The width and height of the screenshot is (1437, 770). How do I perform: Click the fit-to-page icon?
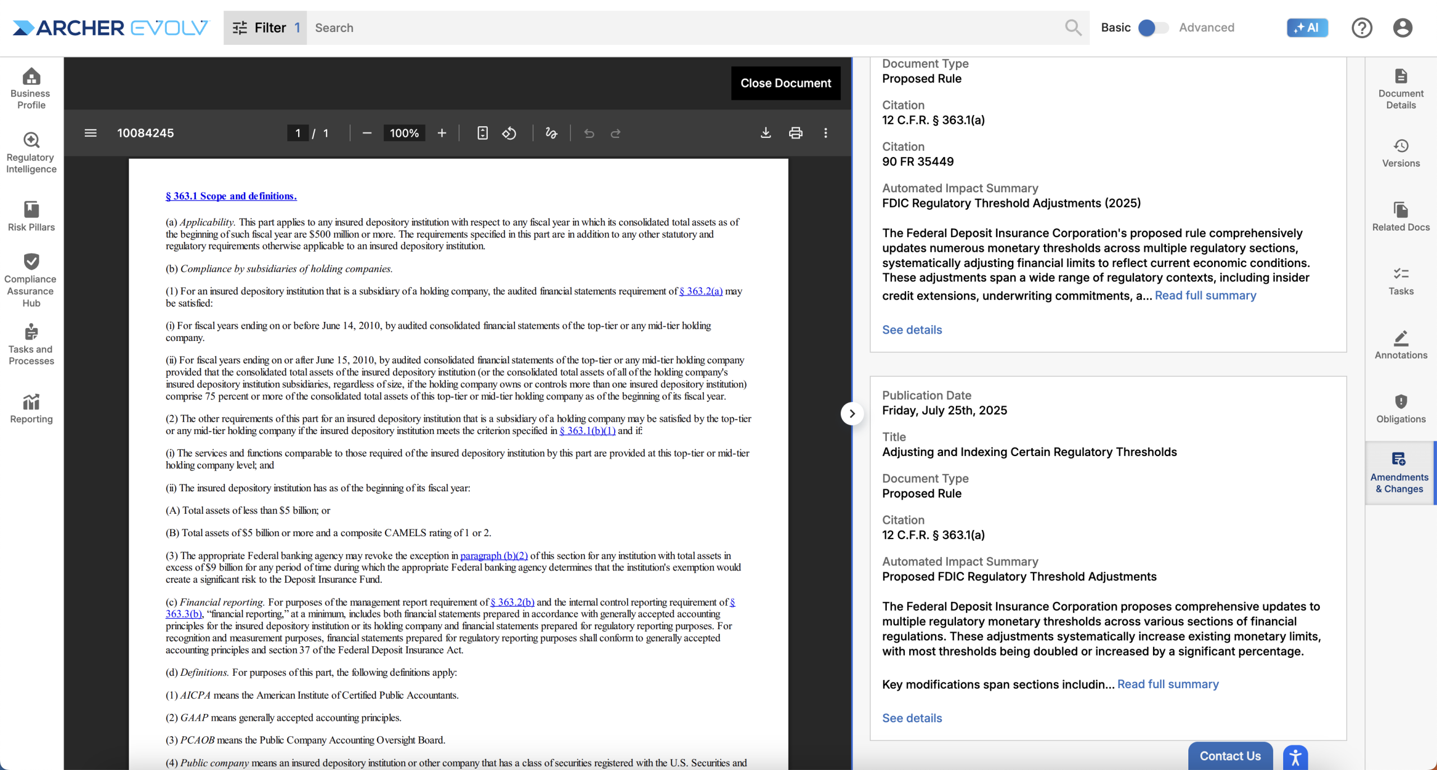click(482, 133)
